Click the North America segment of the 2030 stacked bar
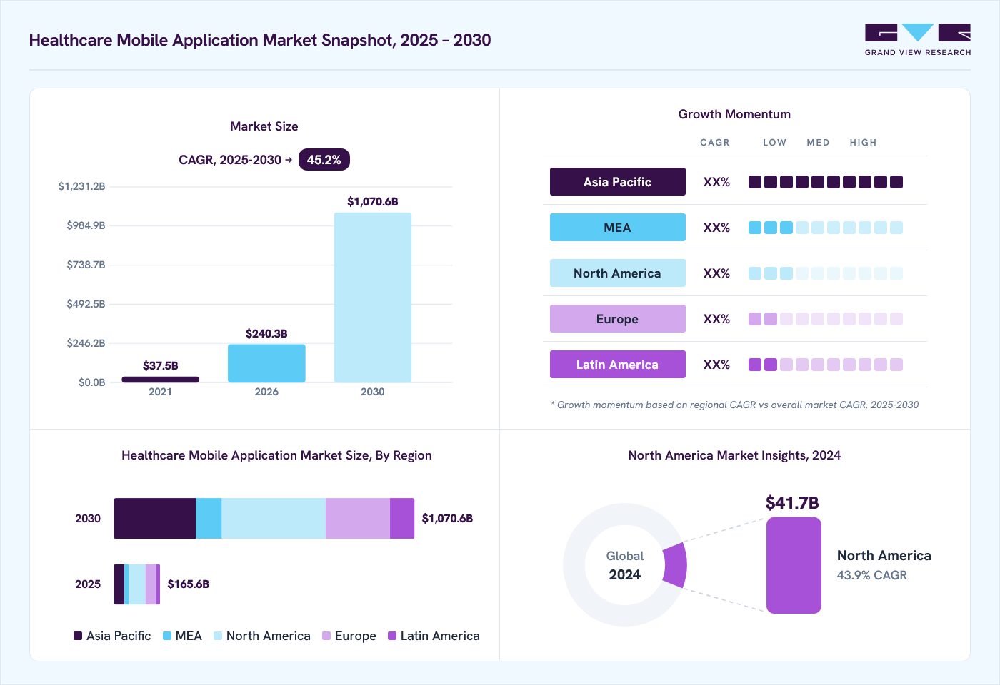The image size is (1000, 685). (x=274, y=519)
